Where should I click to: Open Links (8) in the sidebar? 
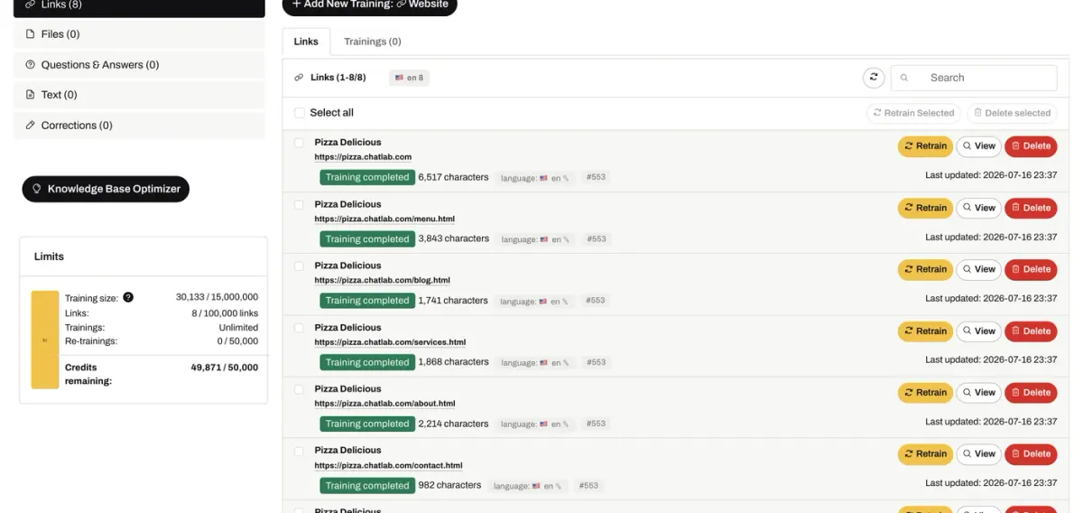coord(139,6)
